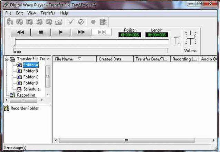Viewport: 220px width, 152px height.
Task: Click the stacked list toolbar icon
Action: tap(103, 22)
